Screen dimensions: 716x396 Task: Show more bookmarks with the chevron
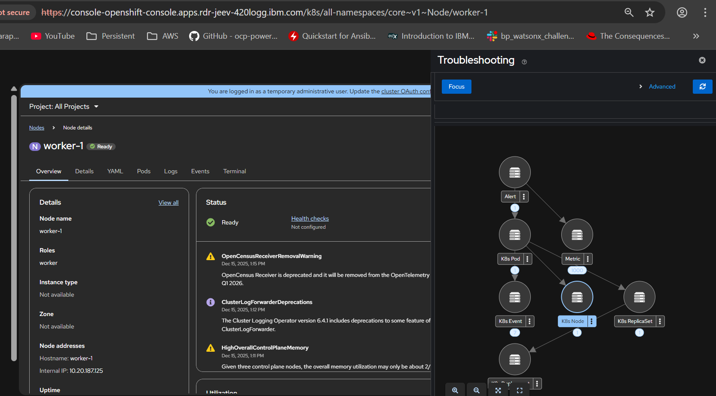click(696, 36)
